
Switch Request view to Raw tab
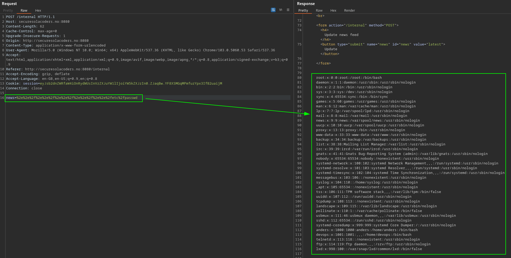point(24,11)
